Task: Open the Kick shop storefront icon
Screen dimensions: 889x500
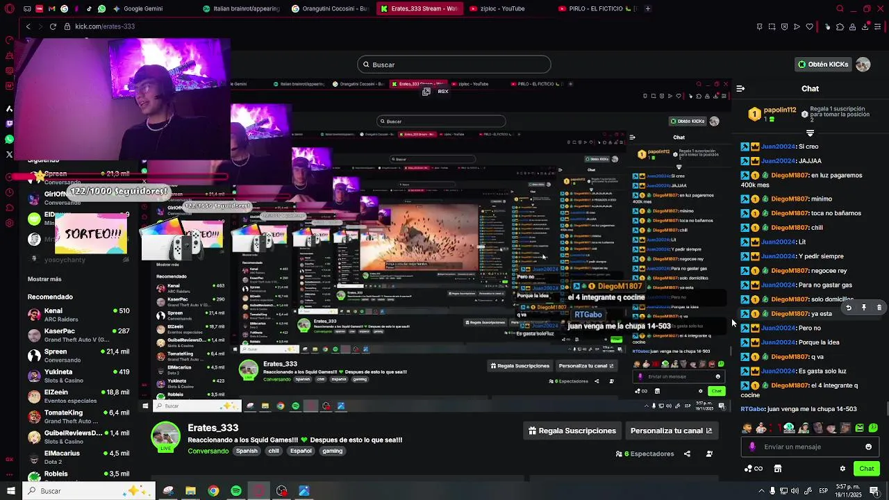Action: (778, 469)
